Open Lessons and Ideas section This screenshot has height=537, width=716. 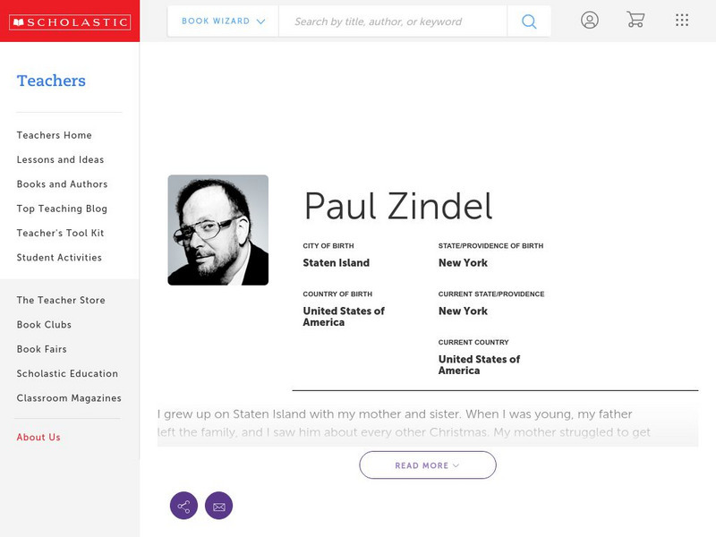[60, 160]
